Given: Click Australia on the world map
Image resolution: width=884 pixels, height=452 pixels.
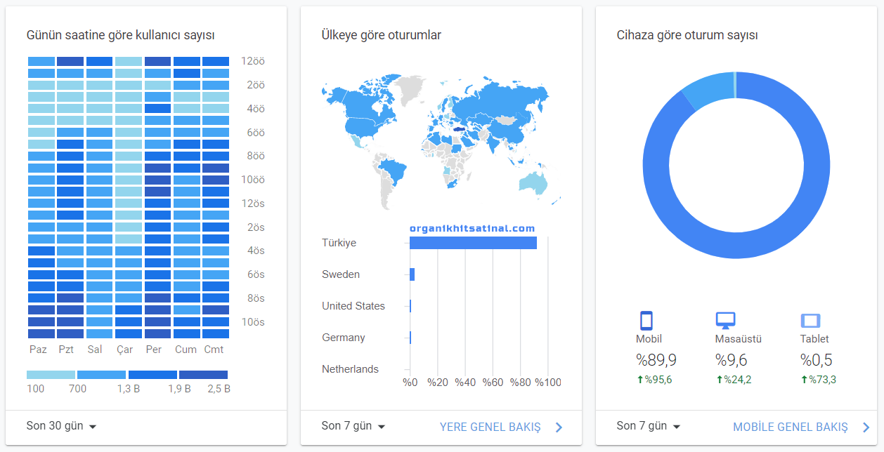Looking at the screenshot, I should click(x=533, y=184).
